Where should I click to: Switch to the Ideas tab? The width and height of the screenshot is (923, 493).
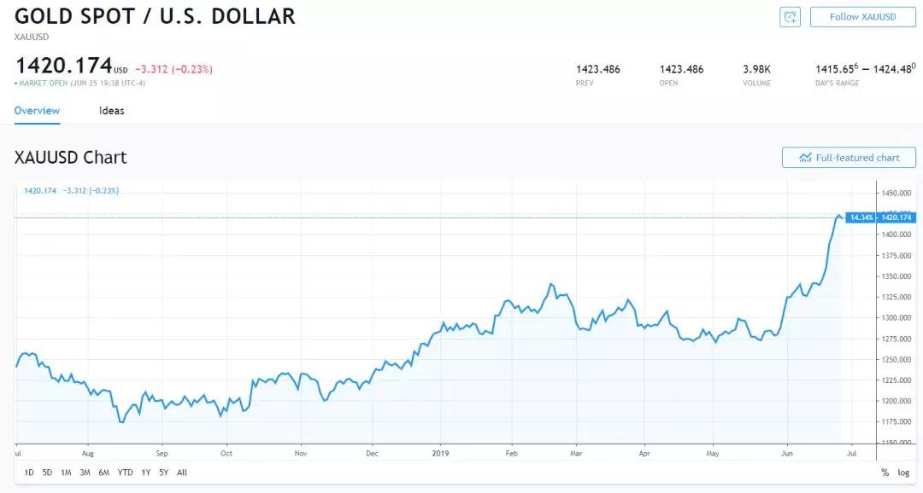coord(111,111)
